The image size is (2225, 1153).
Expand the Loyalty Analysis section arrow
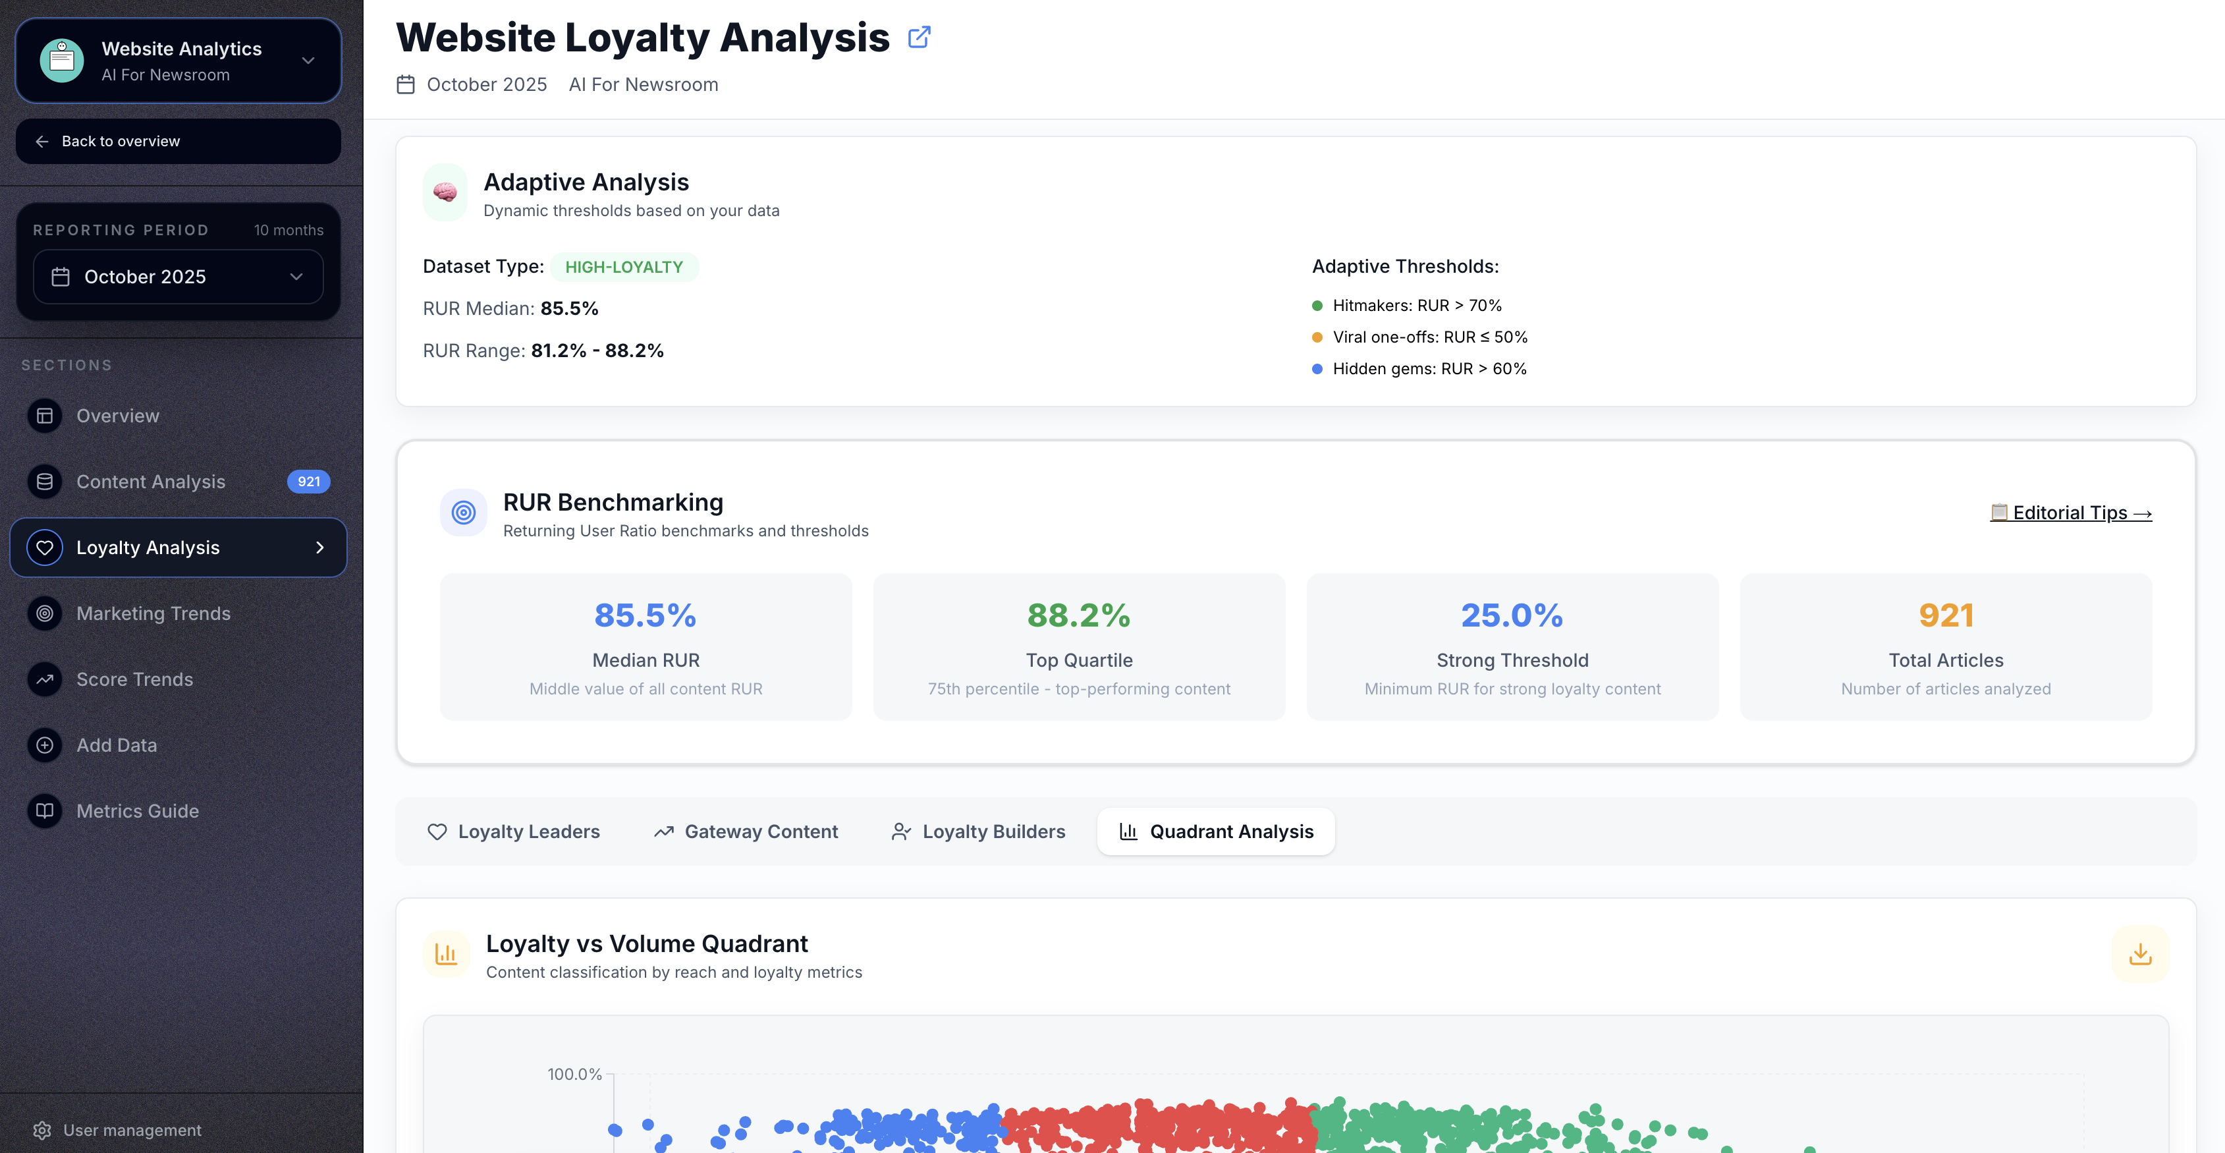319,547
